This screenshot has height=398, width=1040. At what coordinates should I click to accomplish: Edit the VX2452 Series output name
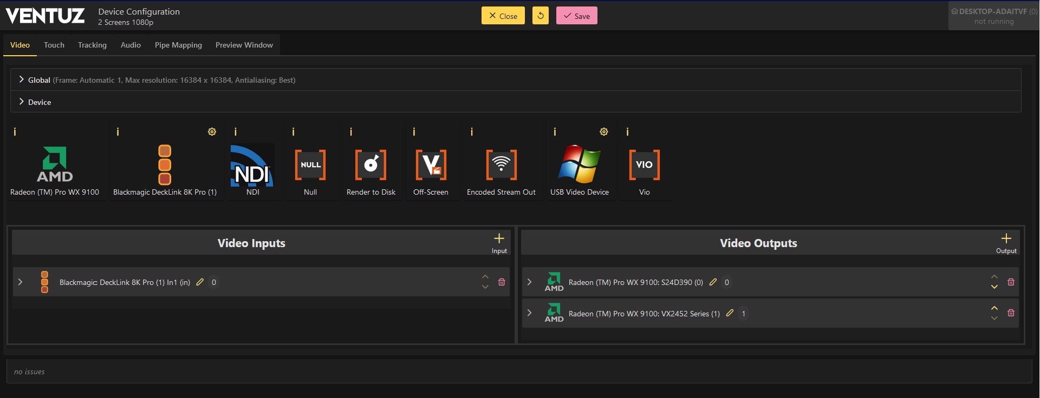pos(730,313)
